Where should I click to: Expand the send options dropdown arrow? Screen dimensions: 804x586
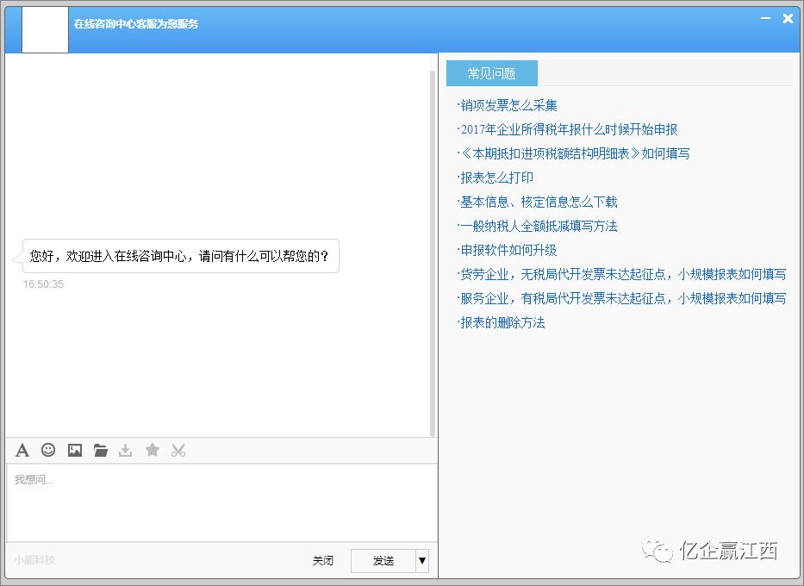click(422, 560)
